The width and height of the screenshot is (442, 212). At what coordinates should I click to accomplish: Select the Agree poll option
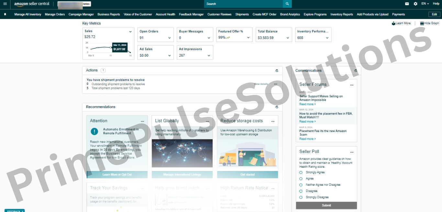[301, 178]
